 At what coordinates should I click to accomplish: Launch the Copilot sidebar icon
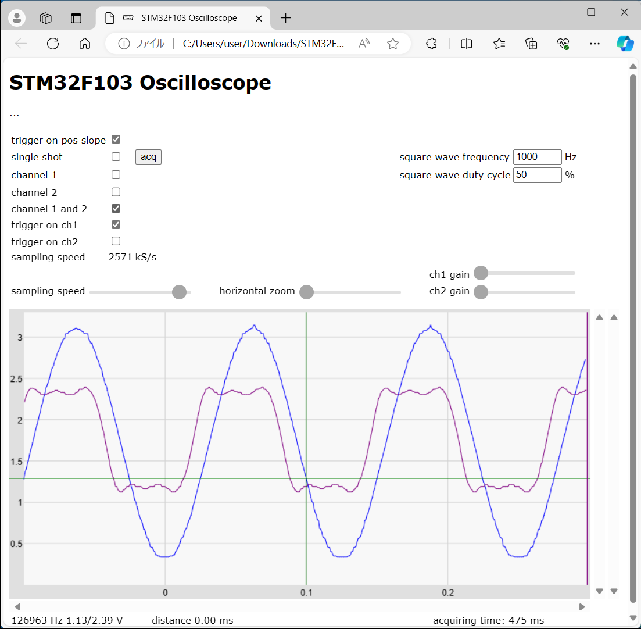pos(625,44)
